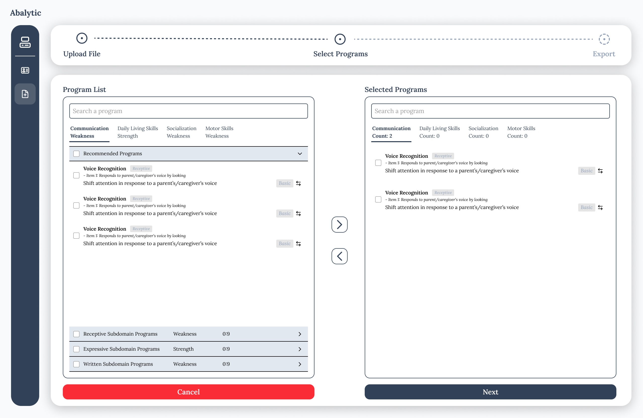The image size is (643, 418).
Task: Focus the Program List search field
Action: [x=188, y=111]
